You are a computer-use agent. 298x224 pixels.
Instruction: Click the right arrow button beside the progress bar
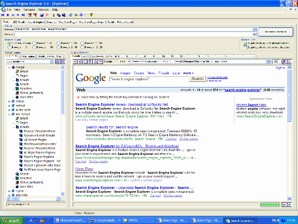pyautogui.click(x=289, y=204)
